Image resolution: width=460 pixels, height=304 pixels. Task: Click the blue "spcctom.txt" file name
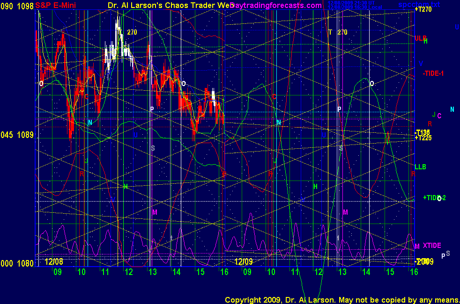419,4
